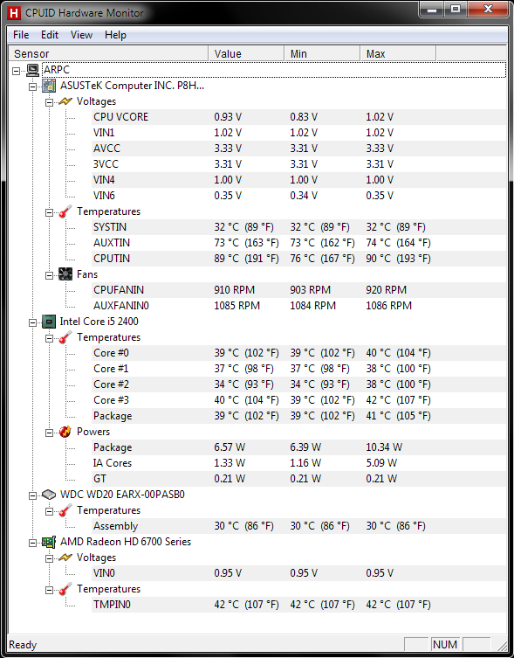The width and height of the screenshot is (514, 658).
Task: Click the AMD Radeon graphics card icon
Action: click(x=49, y=542)
